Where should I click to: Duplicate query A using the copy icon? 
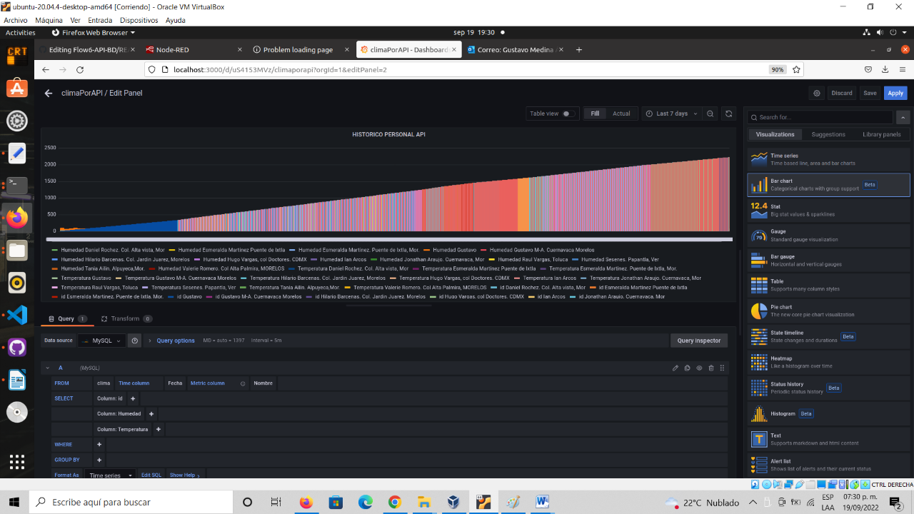pyautogui.click(x=687, y=368)
